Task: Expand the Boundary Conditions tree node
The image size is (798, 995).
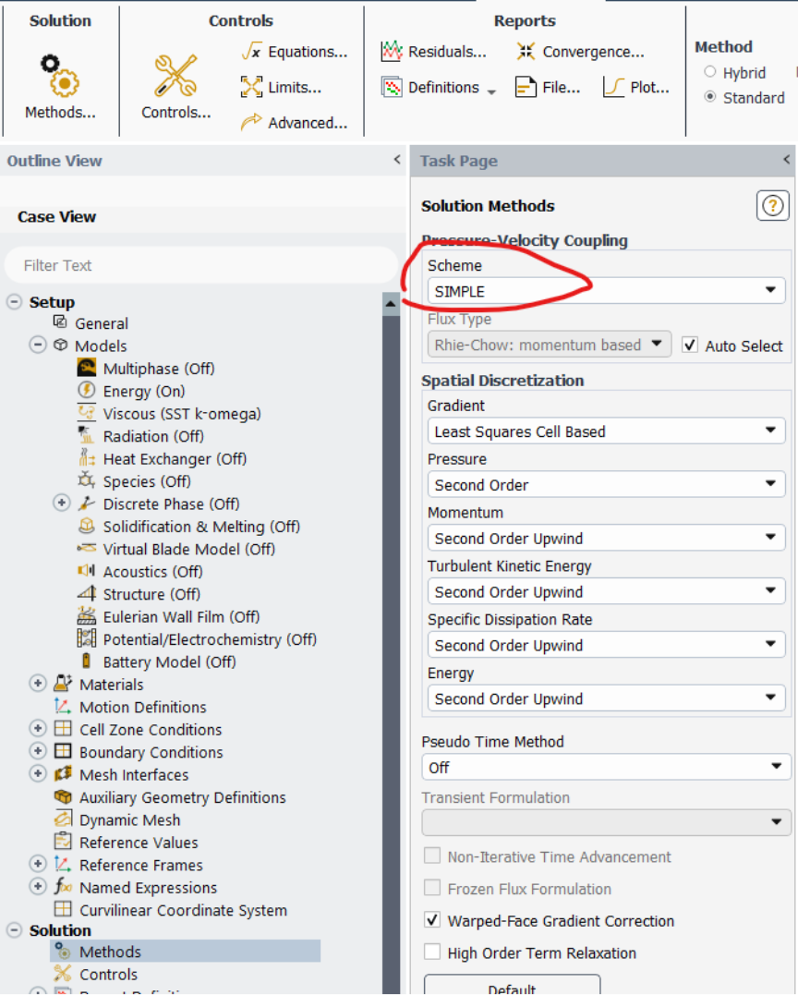Action: pyautogui.click(x=38, y=752)
